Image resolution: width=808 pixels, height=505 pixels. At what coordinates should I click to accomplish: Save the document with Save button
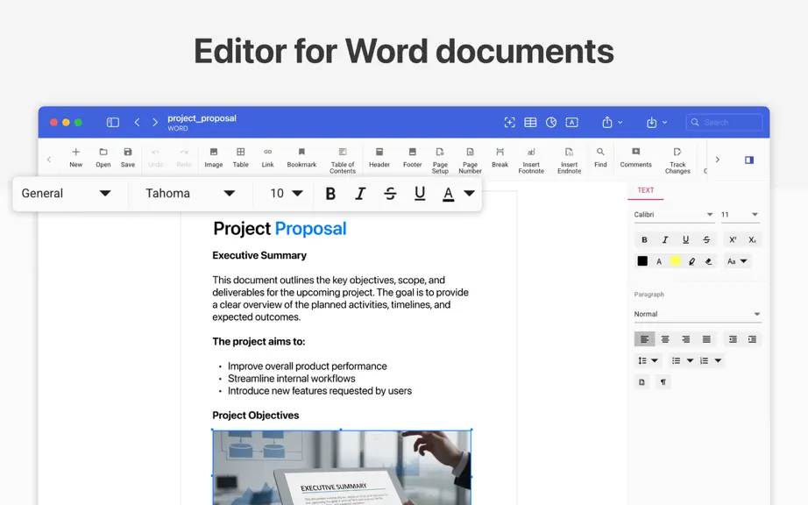[x=128, y=157]
